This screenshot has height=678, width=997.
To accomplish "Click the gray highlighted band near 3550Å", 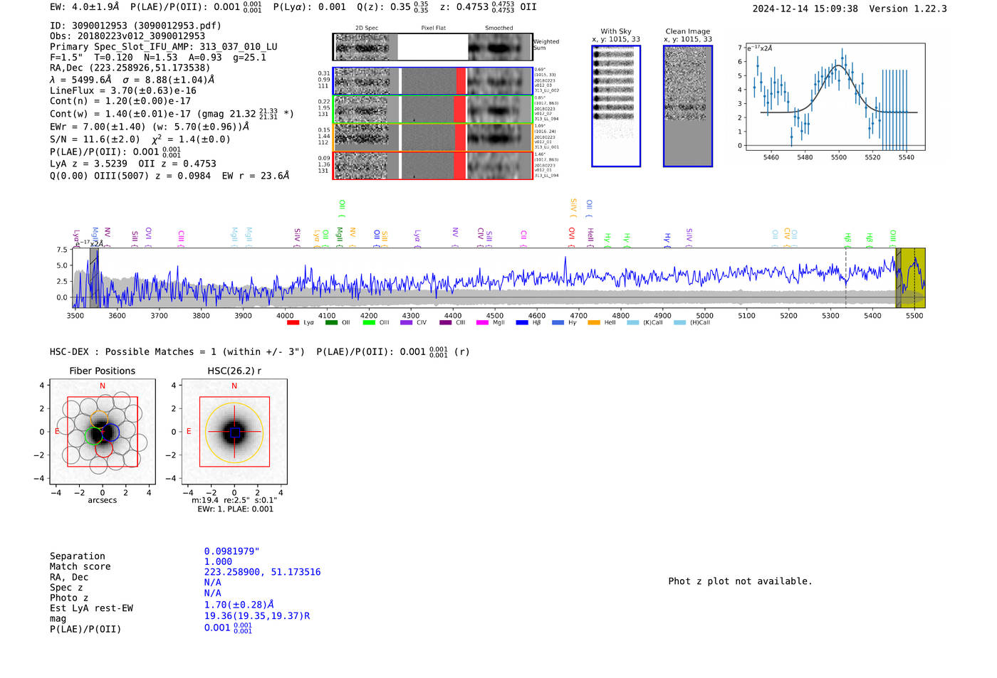I will (94, 277).
